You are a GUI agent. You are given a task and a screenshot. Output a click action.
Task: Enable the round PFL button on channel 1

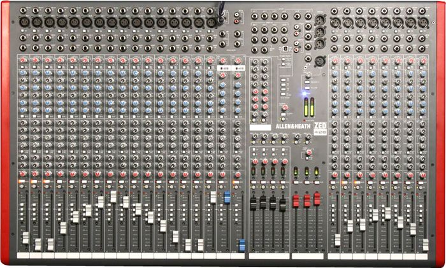click(22, 187)
